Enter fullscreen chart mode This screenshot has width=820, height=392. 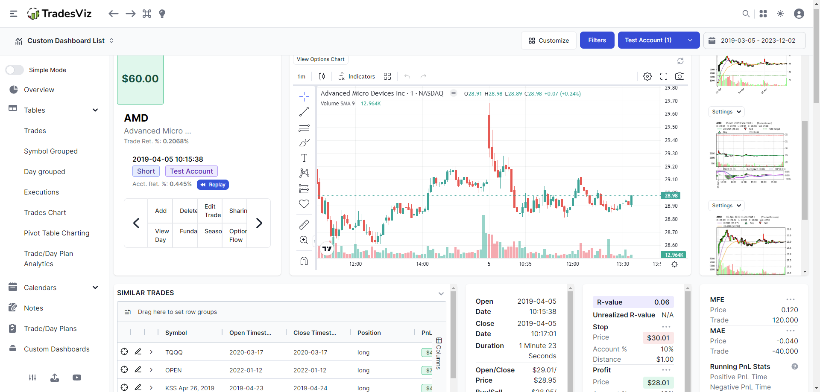click(664, 76)
